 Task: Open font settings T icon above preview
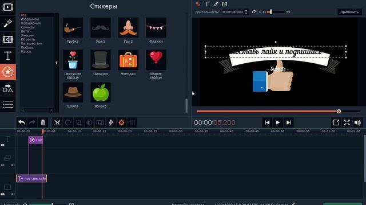point(207,4)
